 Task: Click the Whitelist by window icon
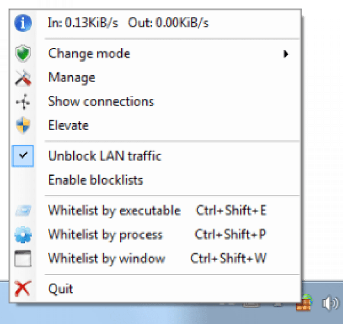[x=22, y=259]
